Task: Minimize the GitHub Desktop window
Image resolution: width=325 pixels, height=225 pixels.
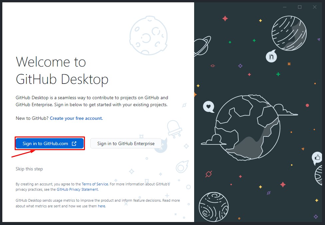Action: point(285,7)
